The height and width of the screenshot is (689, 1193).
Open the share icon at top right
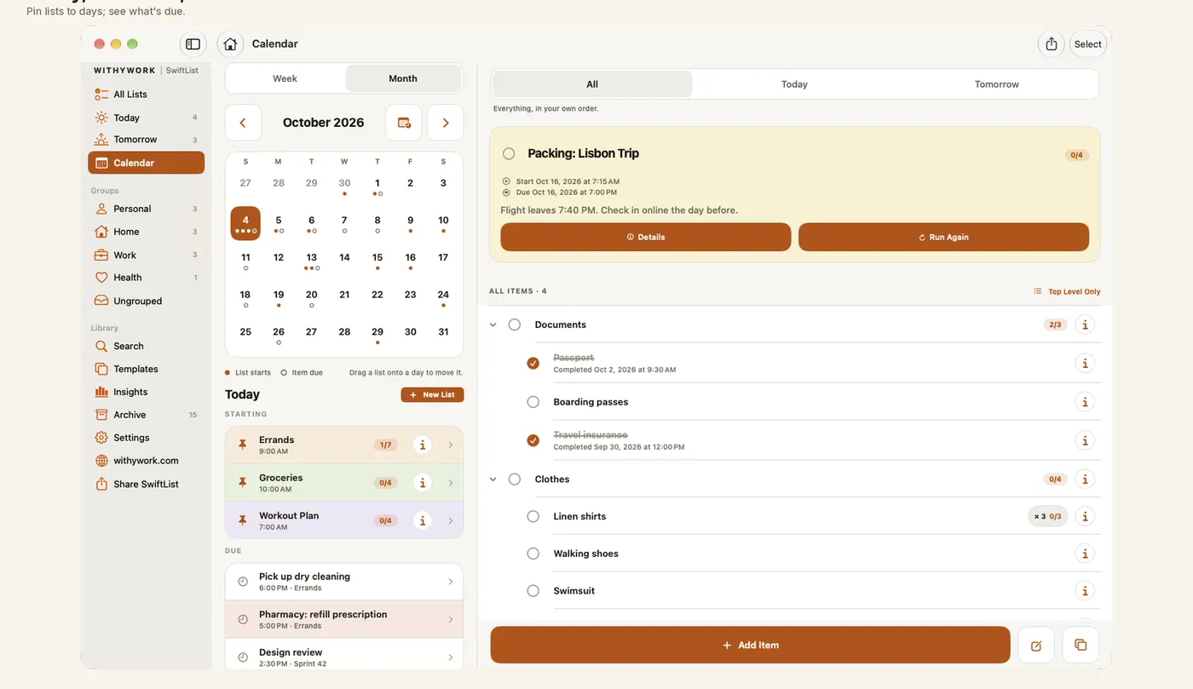1052,44
